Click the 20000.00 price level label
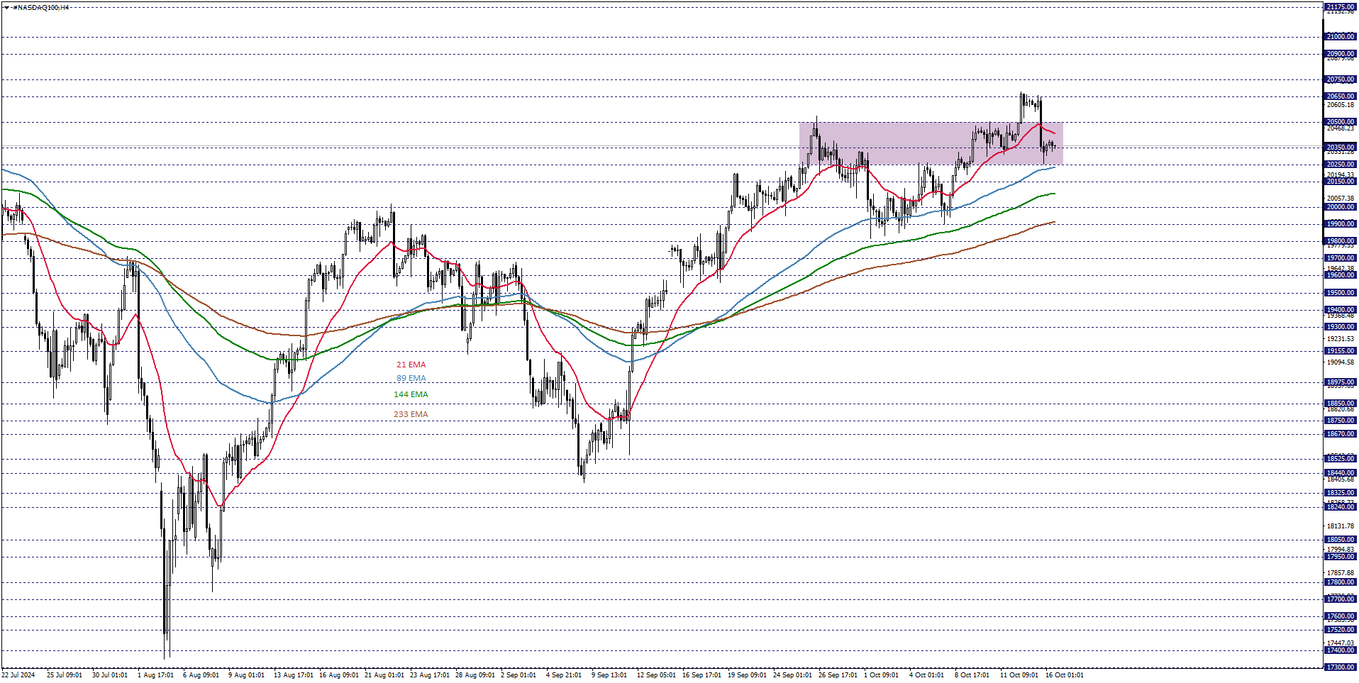The image size is (1359, 683). [1341, 207]
